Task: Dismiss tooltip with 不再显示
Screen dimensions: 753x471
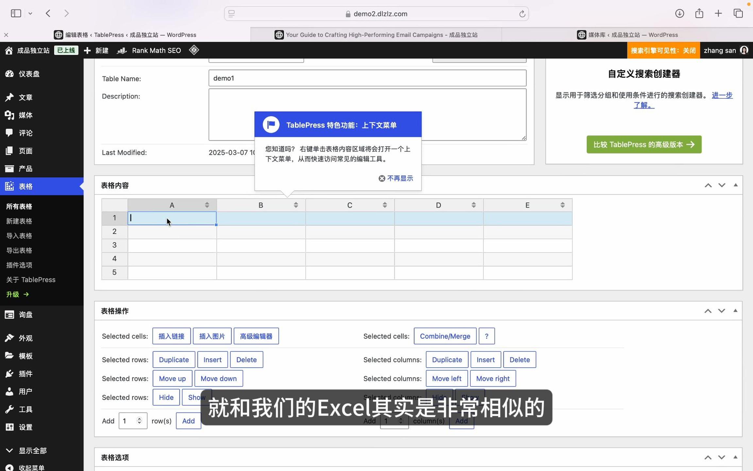Action: 396,178
